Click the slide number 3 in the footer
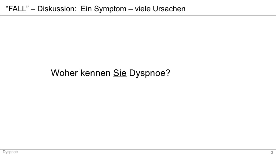This screenshot has height=155, width=276. (x=272, y=153)
